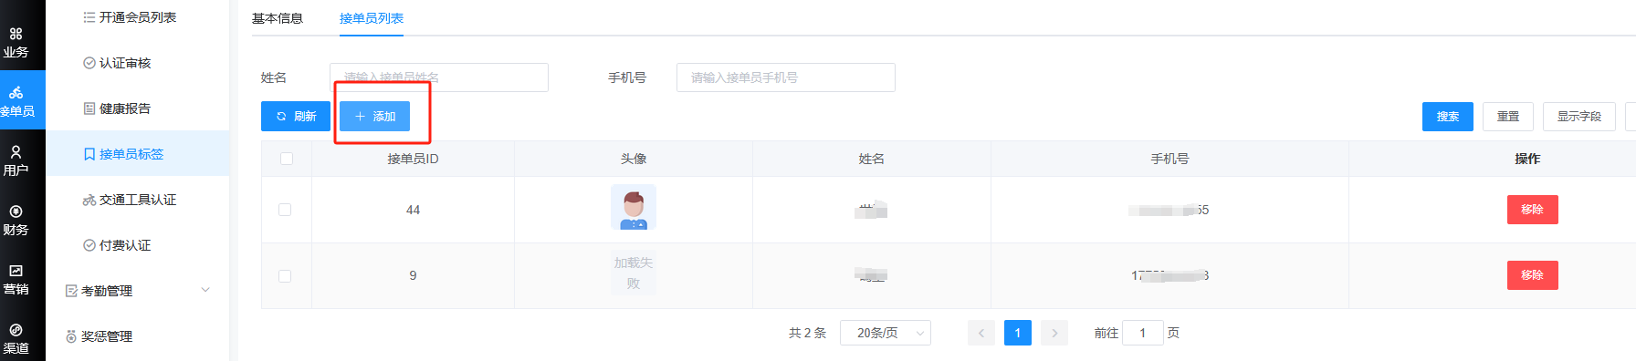Open the 财务 coin icon in sidebar
Screen dimensions: 1636x361
coord(16,211)
